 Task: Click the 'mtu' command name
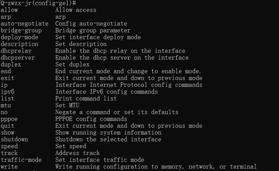(x=6, y=105)
